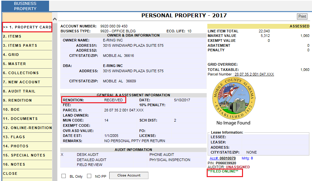Go to 3. Items Parts
The width and height of the screenshot is (312, 181).
27,45
